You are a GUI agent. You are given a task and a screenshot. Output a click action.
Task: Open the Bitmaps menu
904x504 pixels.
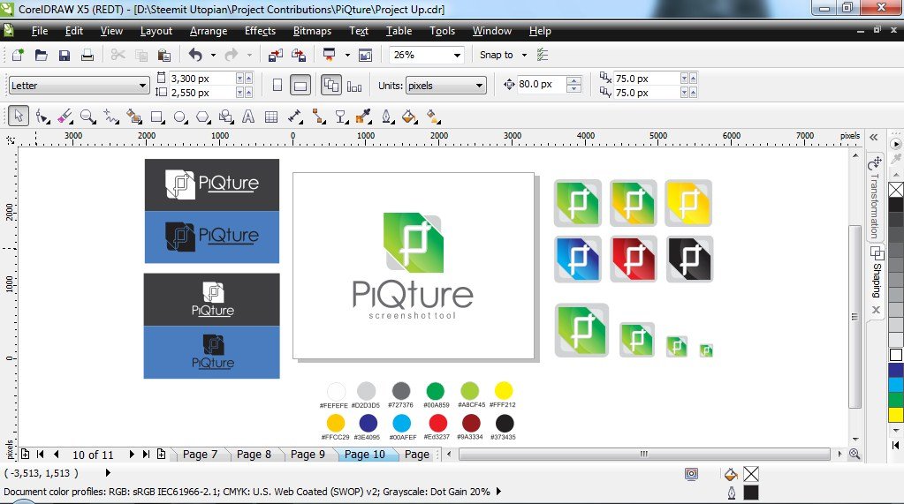(x=312, y=31)
